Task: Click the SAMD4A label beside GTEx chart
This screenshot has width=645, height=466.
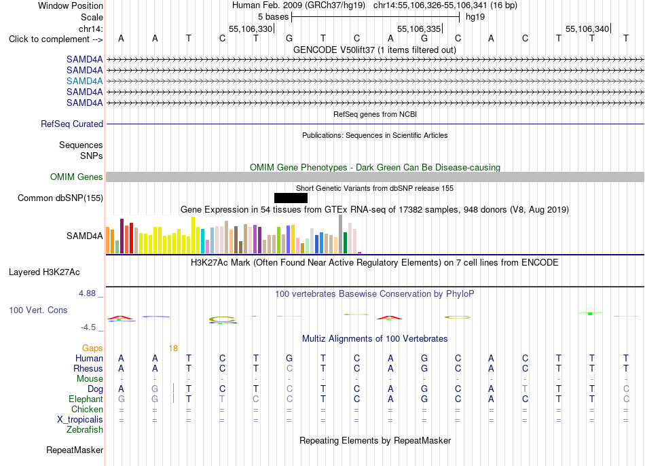Action: [84, 236]
